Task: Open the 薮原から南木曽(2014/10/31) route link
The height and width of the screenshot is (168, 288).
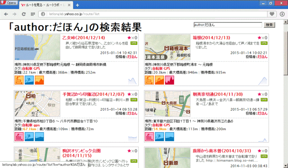Action: (222, 151)
